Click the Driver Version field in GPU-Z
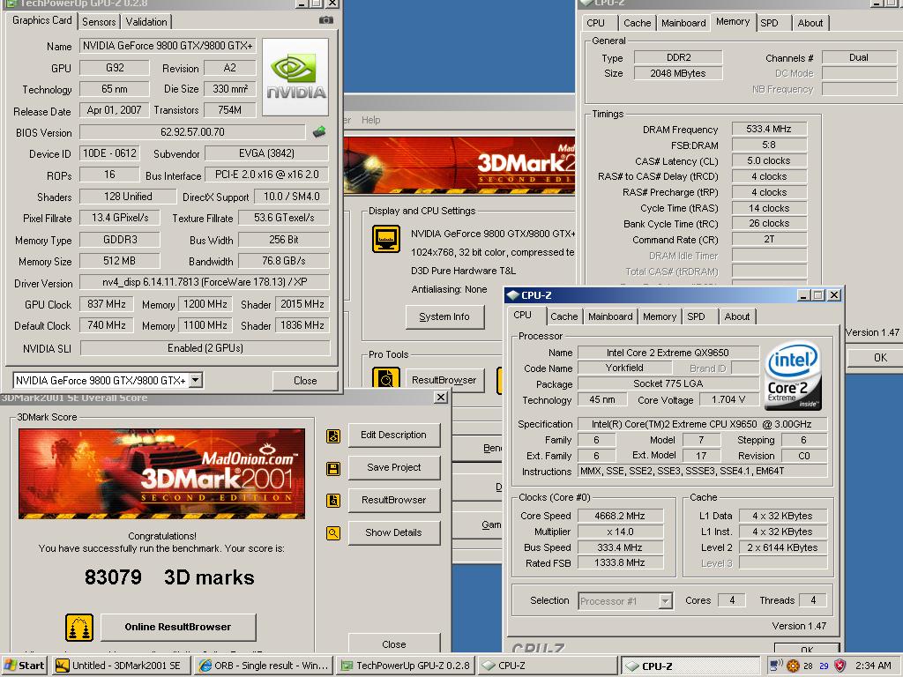Viewport: 903px width, 677px height. tap(205, 282)
